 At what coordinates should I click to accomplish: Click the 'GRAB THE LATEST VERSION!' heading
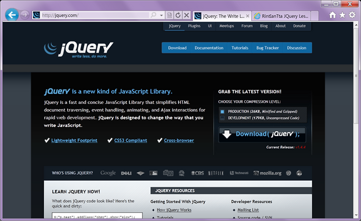click(x=250, y=91)
